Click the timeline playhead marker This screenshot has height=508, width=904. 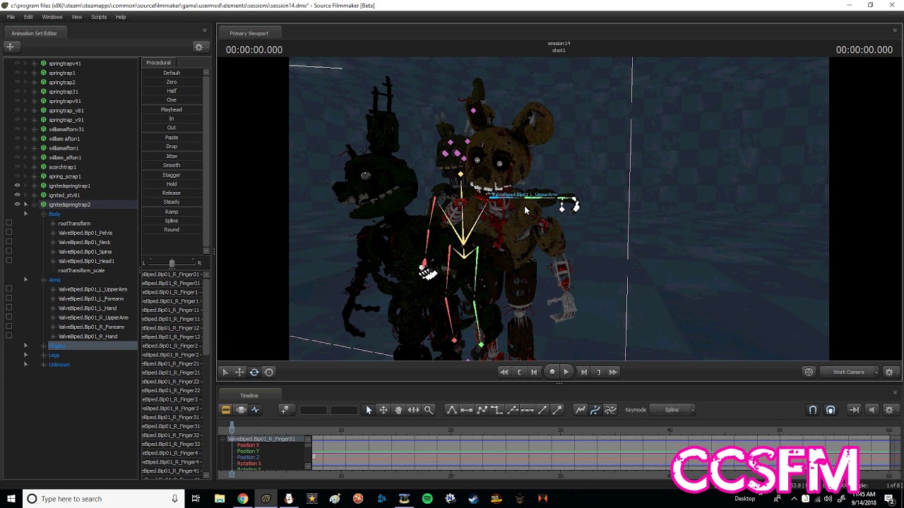point(232,428)
